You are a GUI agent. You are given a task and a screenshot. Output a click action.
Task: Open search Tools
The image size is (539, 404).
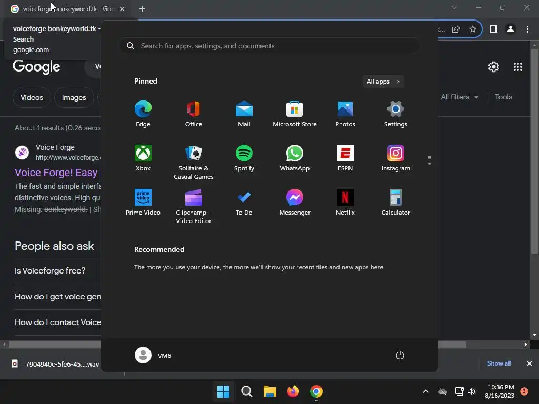click(503, 97)
